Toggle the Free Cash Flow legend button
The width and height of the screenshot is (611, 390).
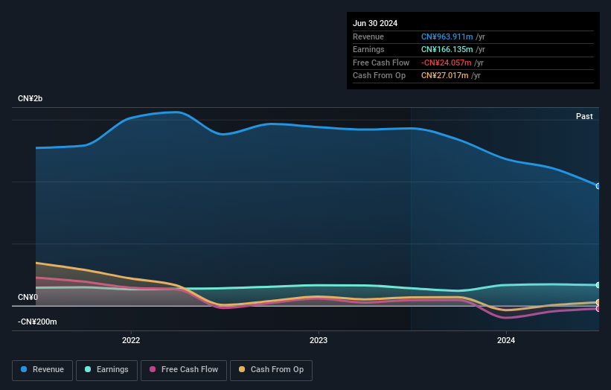tap(184, 370)
